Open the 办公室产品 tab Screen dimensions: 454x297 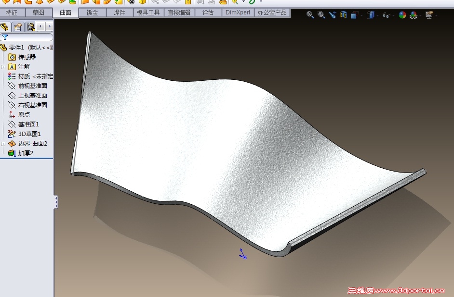point(272,12)
